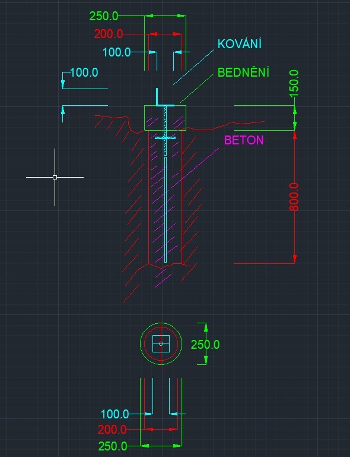This screenshot has height=457, width=350.
Task: Click the red 800.0 vertical dimension text
Action: tap(294, 197)
